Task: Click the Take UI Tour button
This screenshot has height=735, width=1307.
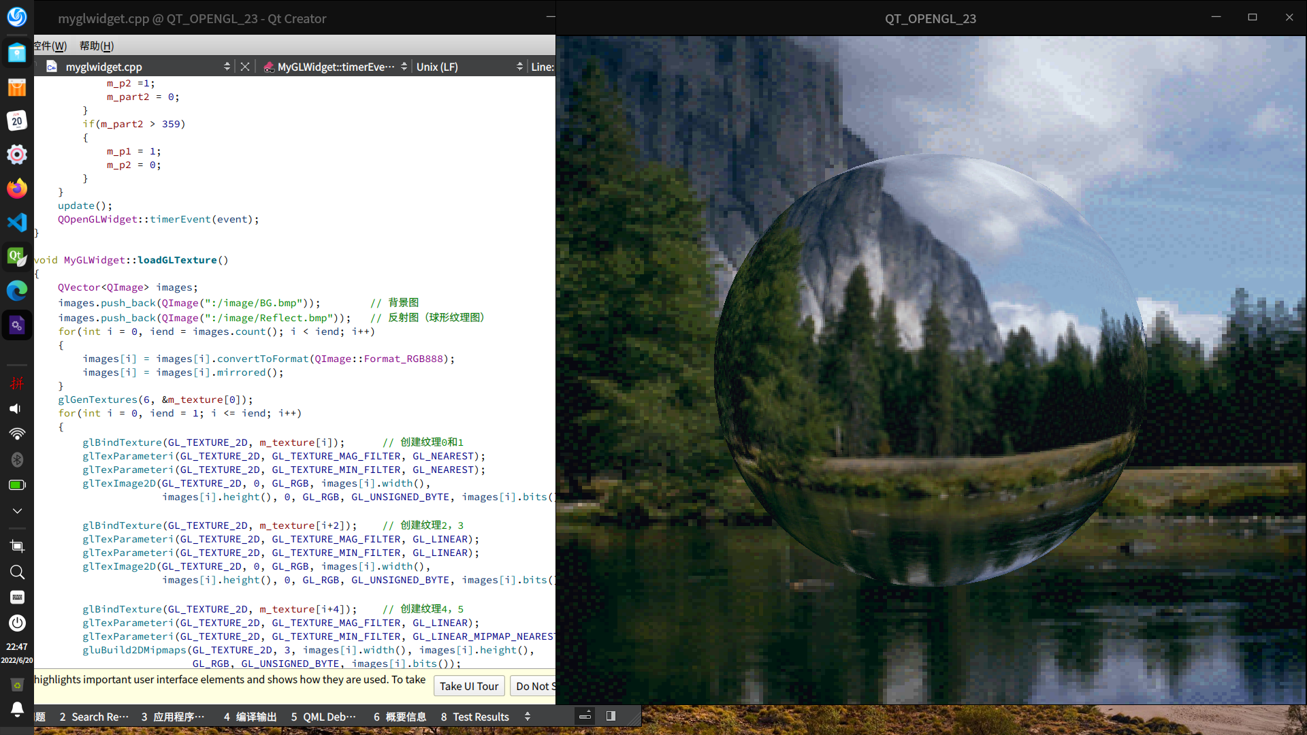Action: (x=468, y=686)
